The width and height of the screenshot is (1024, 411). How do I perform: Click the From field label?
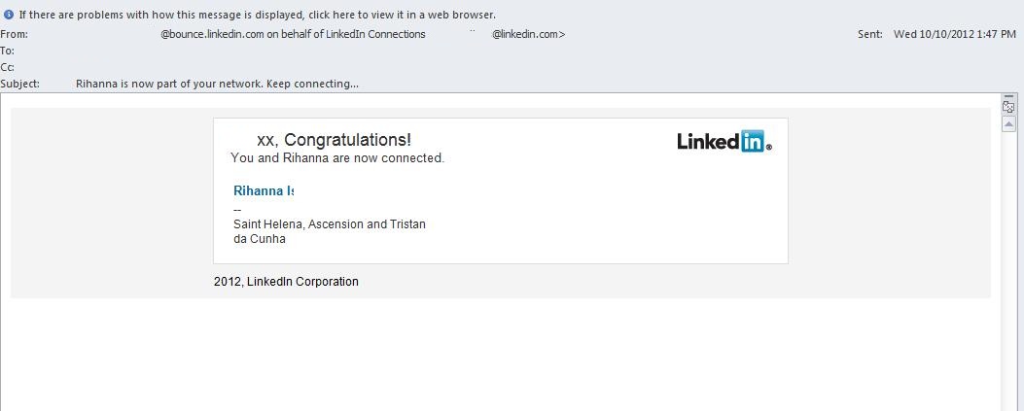coord(15,34)
